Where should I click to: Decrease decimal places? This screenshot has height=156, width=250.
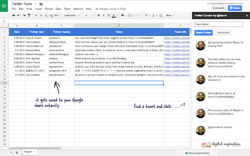click(x=46, y=16)
